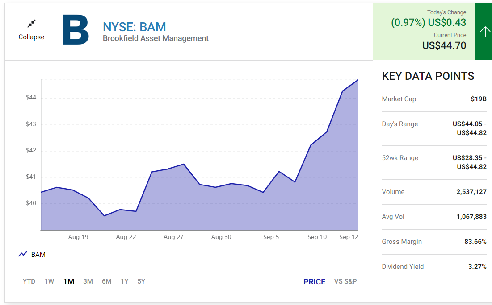This screenshot has width=492, height=305.
Task: Click the 52wk Range label
Action: coord(400,158)
